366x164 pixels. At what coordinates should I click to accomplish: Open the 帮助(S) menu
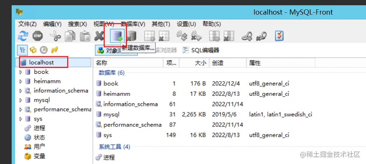(211, 24)
